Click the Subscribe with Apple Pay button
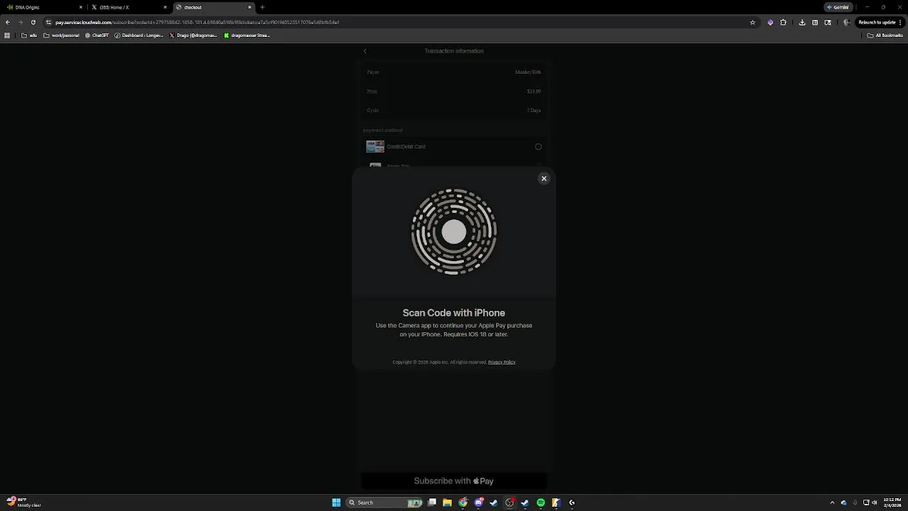The image size is (908, 511). (x=454, y=481)
